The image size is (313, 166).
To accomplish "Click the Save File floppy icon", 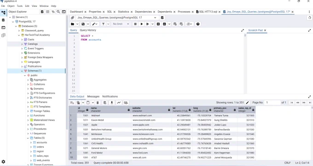I will pos(83,24).
